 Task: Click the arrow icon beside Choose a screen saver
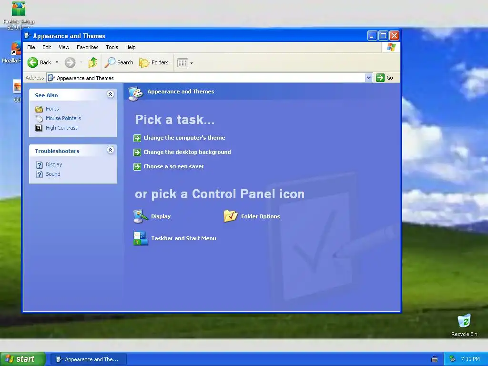137,167
